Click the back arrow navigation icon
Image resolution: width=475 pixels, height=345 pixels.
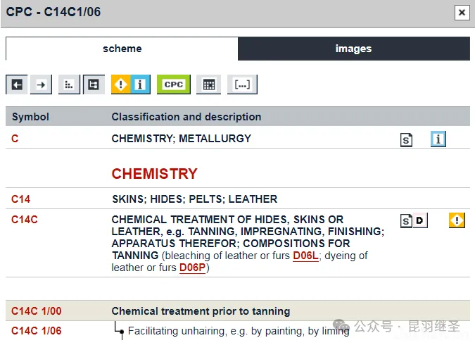[18, 84]
